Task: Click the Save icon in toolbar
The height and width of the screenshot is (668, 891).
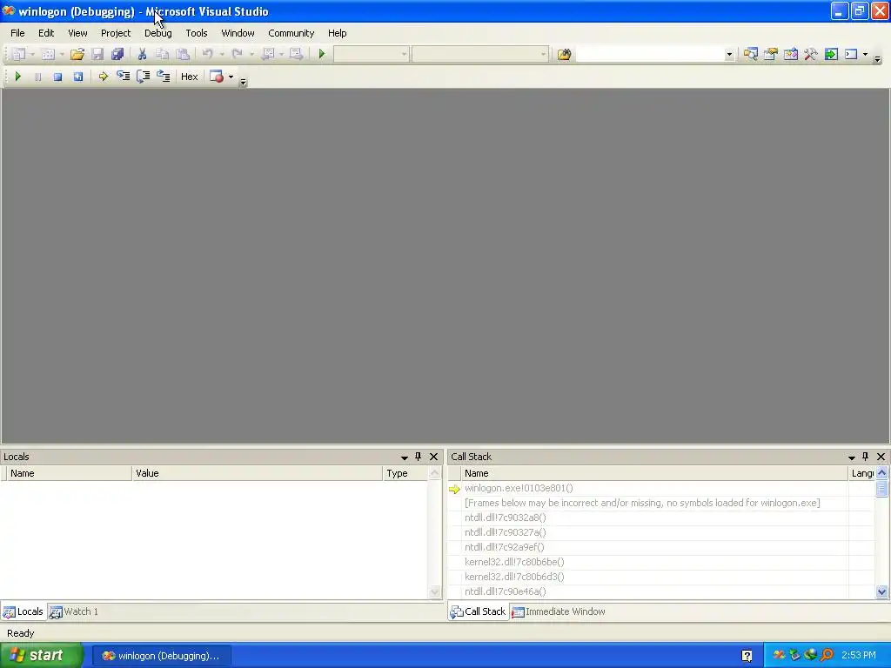Action: (97, 54)
